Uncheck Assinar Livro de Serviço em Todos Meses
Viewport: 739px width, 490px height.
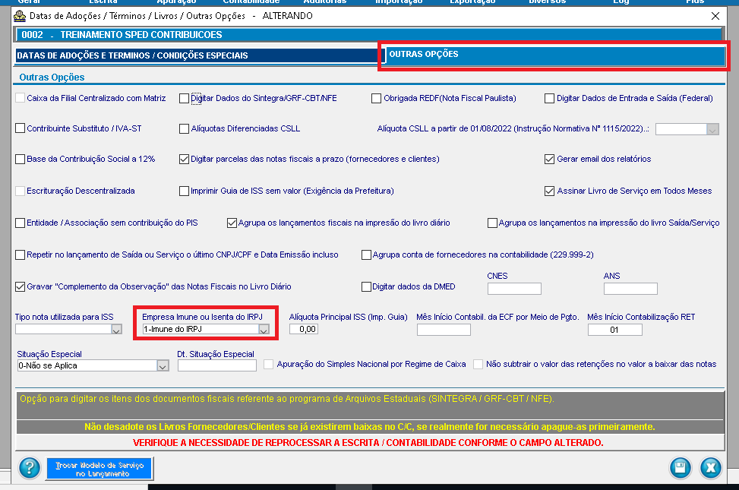549,191
